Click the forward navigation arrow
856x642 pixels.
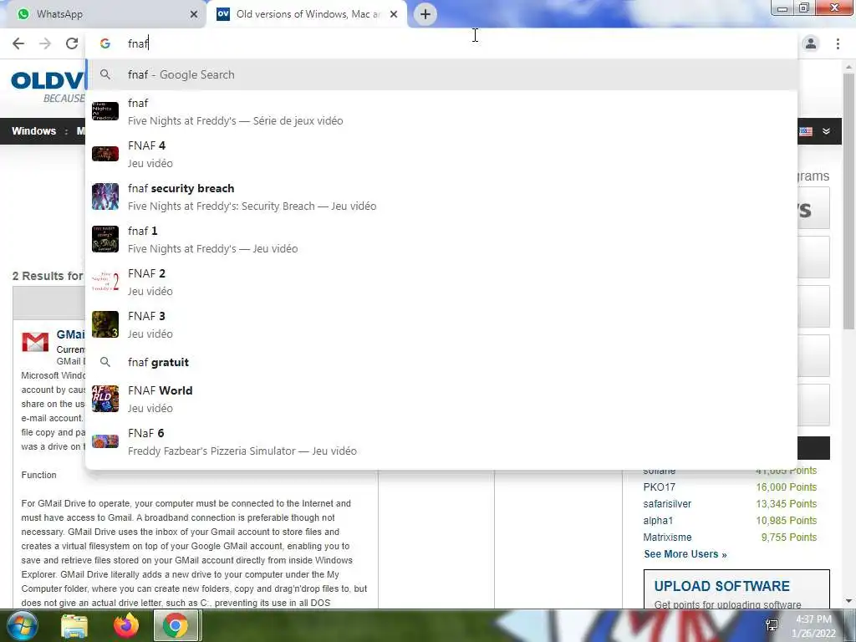tap(45, 43)
